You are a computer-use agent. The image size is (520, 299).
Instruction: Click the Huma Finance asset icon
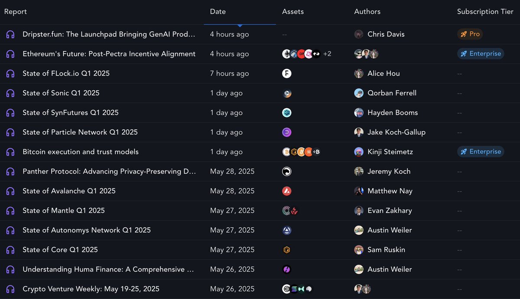pyautogui.click(x=287, y=269)
